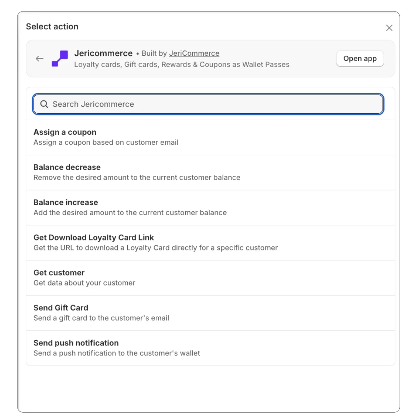
Task: Select 'Send push notification' action
Action: click(76, 343)
